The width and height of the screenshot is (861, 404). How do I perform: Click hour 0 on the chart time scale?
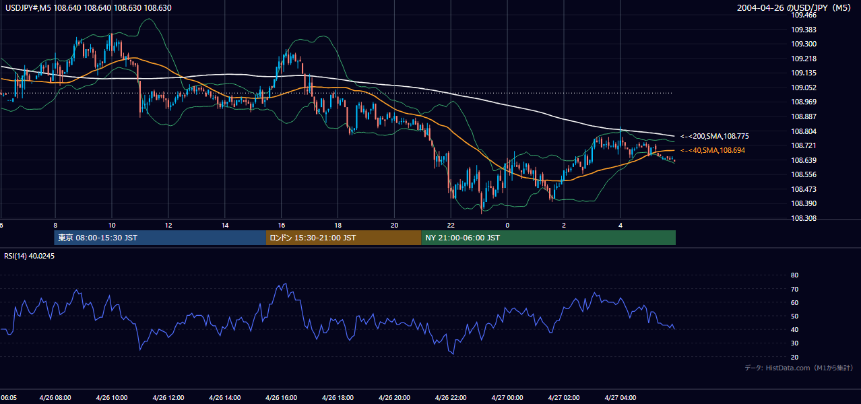(x=507, y=225)
